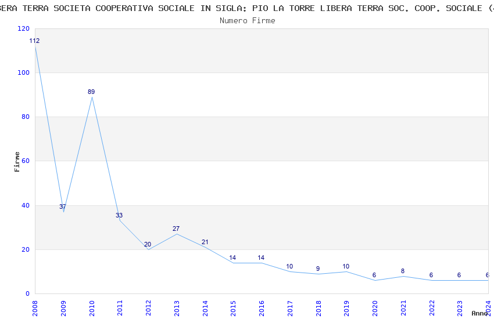Click the y-axis tick label 60
Viewport: 494px width, 319px height.
coord(26,161)
